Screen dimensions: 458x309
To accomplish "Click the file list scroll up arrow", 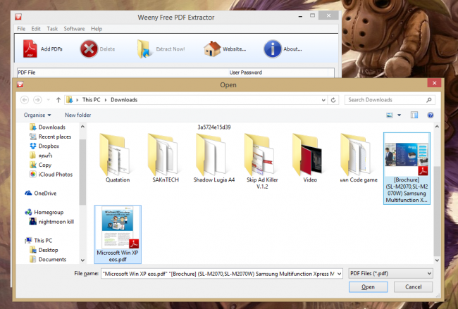I will 437,127.
